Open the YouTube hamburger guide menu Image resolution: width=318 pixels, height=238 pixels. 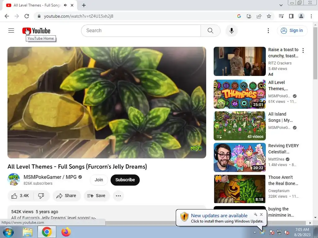11,31
